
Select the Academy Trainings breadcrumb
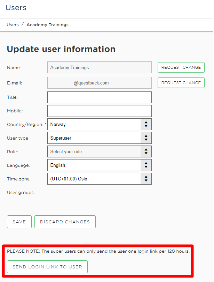click(x=48, y=25)
